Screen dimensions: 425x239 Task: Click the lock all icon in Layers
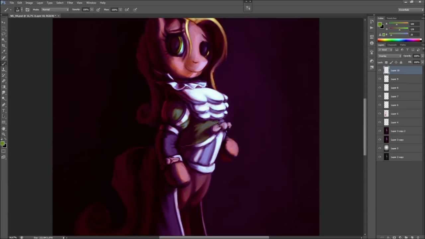[401, 62]
